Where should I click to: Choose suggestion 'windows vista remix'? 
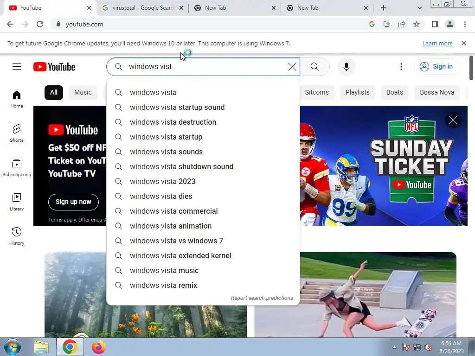[203, 285]
